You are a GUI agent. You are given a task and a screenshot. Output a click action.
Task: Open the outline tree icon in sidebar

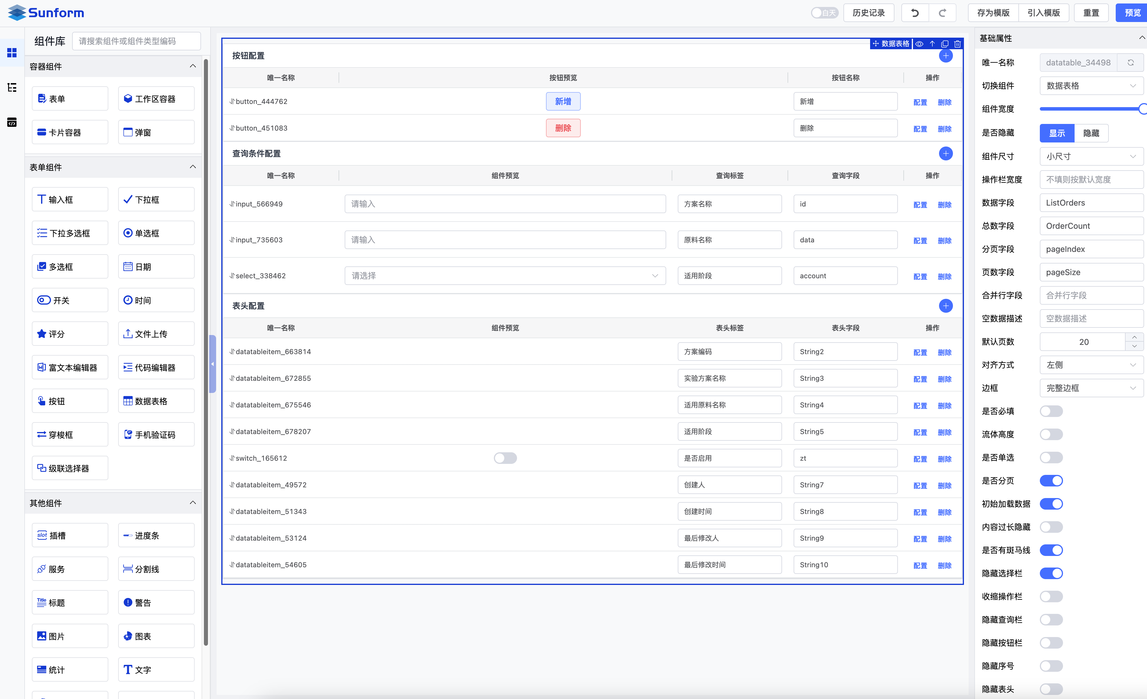click(12, 87)
